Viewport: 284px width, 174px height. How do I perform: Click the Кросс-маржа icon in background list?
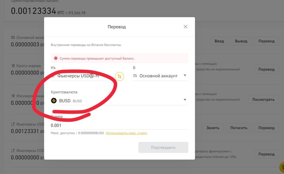click(13, 66)
